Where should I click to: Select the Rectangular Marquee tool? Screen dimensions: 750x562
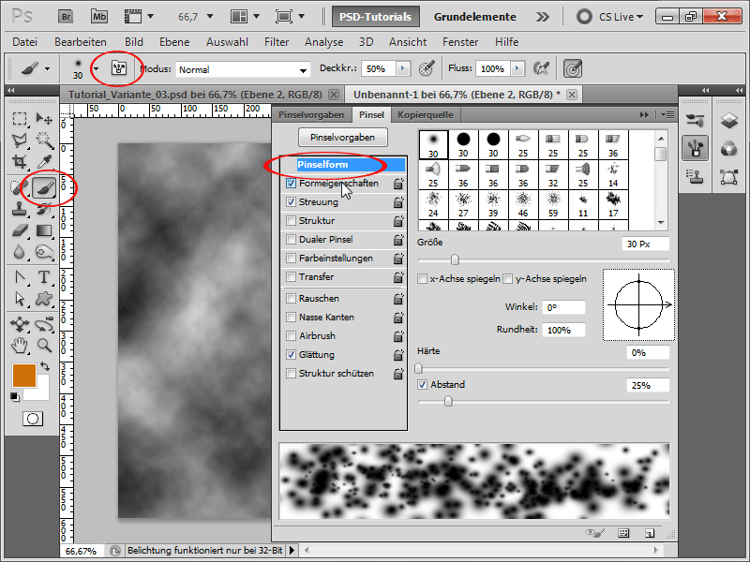pyautogui.click(x=20, y=119)
